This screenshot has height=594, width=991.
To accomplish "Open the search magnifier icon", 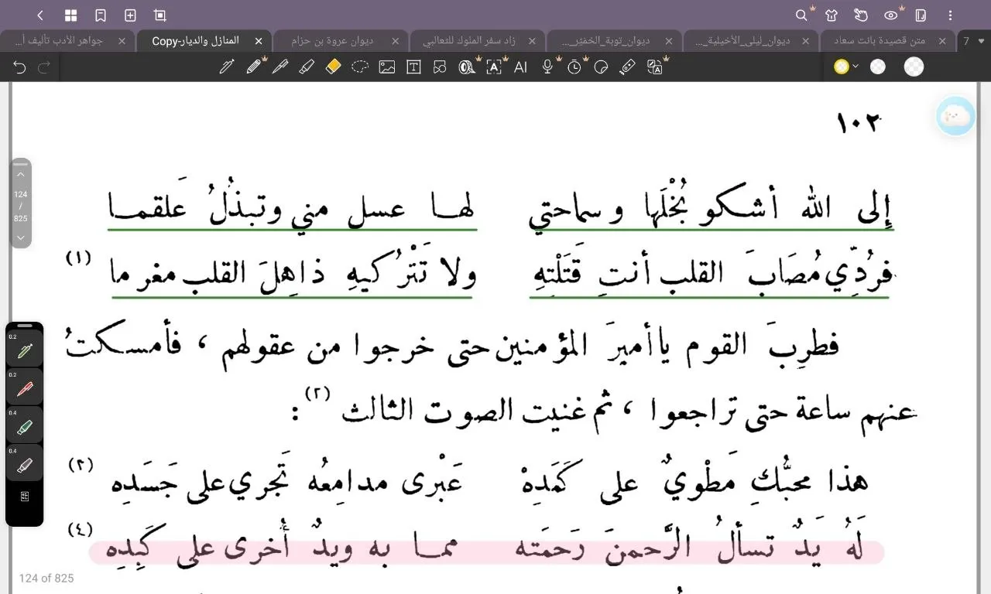I will [801, 15].
